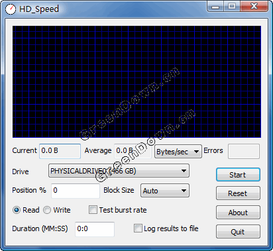Screen dimensions: 273x251
Task: Select the Read radio button
Action: point(17,210)
